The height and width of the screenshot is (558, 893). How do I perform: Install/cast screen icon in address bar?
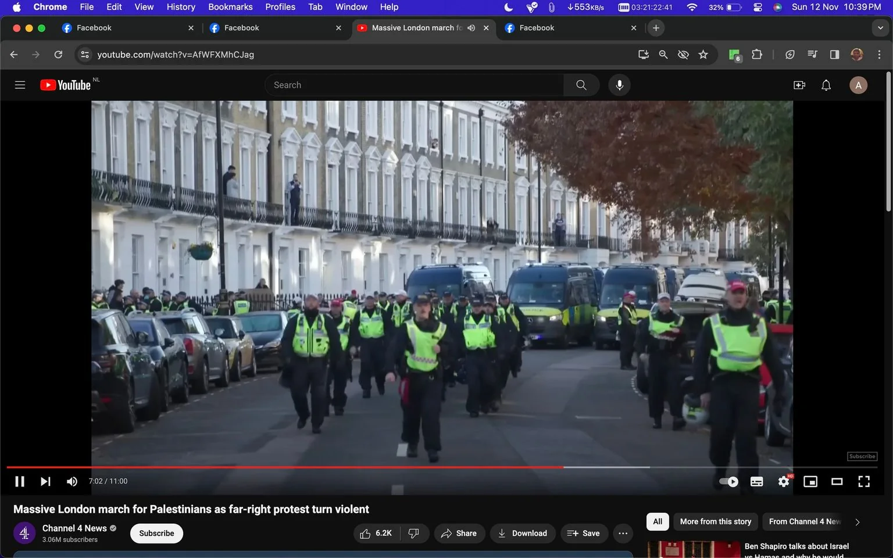click(644, 54)
